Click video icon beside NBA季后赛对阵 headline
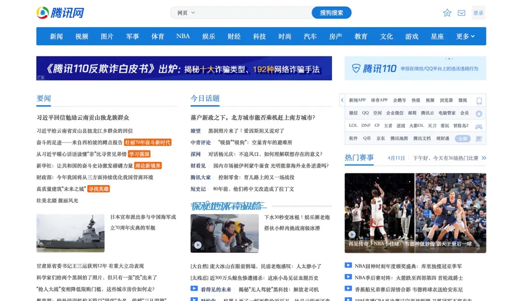Screen dimensions: 522x301 pos(348,277)
